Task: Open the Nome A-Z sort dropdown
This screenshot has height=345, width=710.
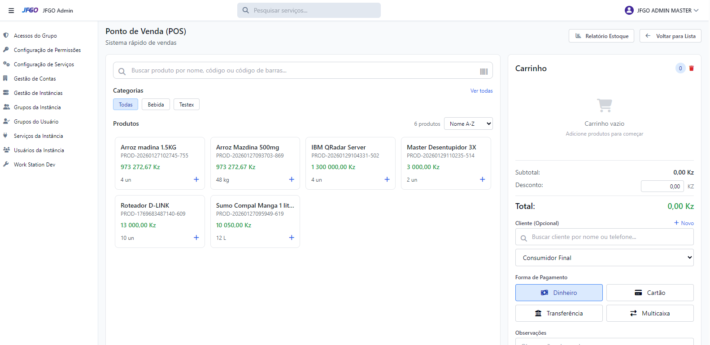Action: pyautogui.click(x=468, y=124)
